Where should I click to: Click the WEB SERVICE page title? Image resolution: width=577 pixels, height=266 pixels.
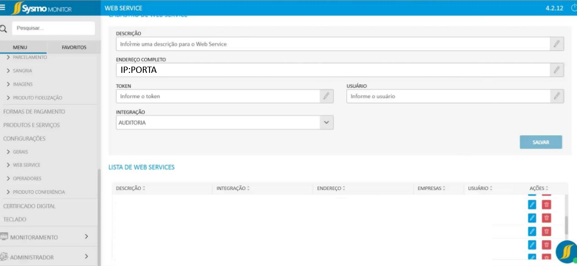[x=123, y=8]
